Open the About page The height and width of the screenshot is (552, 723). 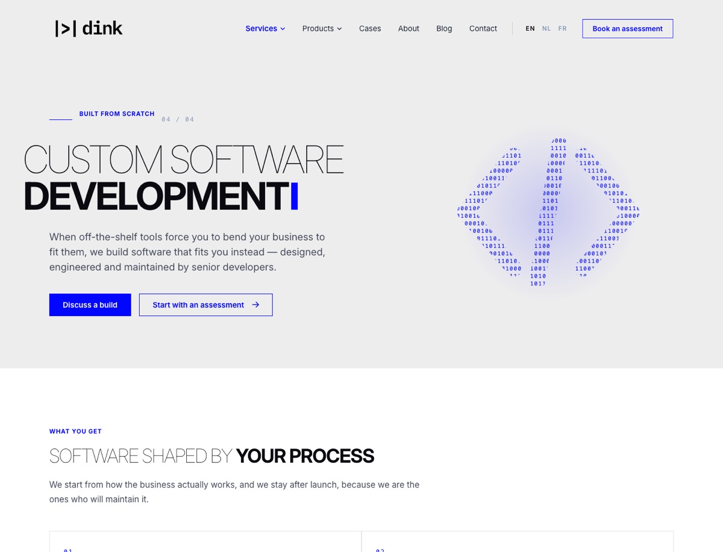point(408,28)
